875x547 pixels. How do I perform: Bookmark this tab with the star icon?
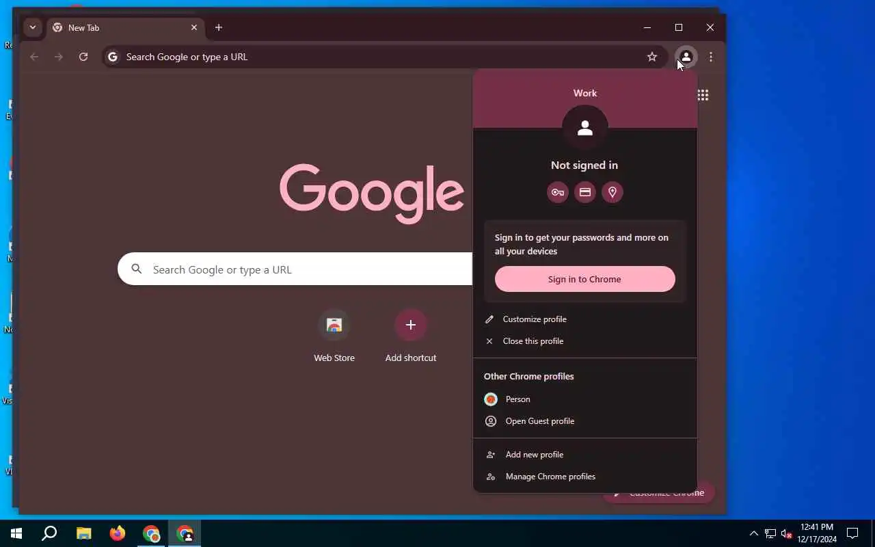coord(652,57)
